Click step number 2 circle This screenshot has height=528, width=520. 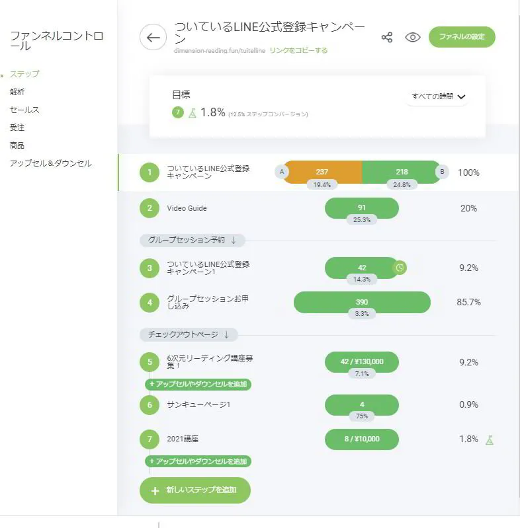150,208
